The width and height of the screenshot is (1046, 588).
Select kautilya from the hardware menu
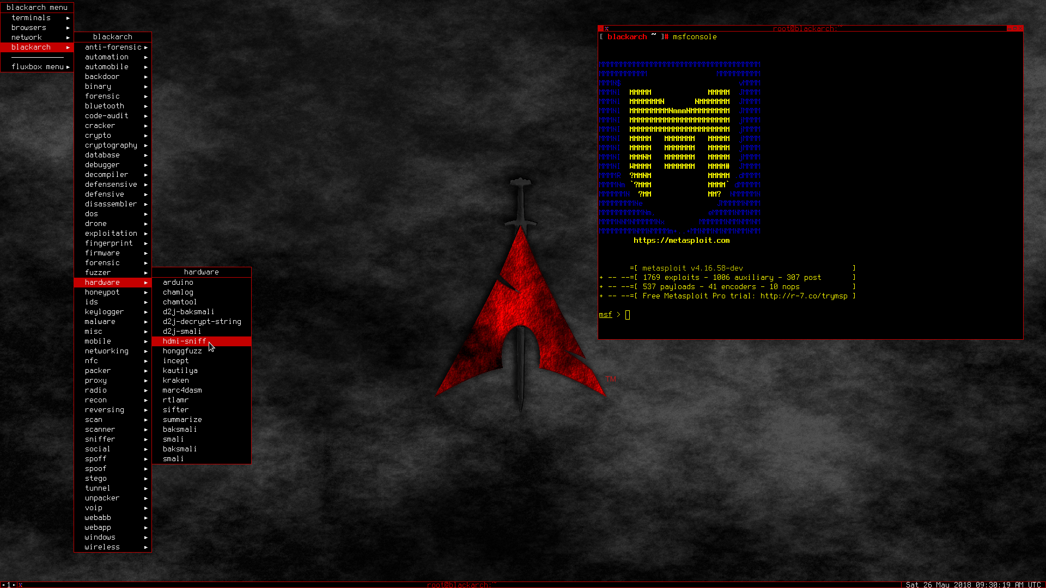(x=180, y=370)
